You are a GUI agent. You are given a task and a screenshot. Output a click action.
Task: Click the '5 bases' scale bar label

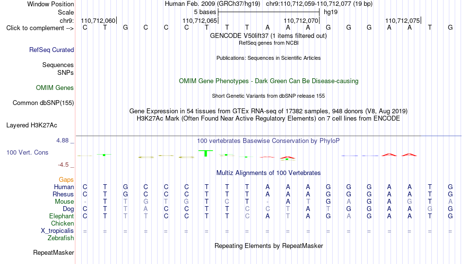tap(205, 12)
